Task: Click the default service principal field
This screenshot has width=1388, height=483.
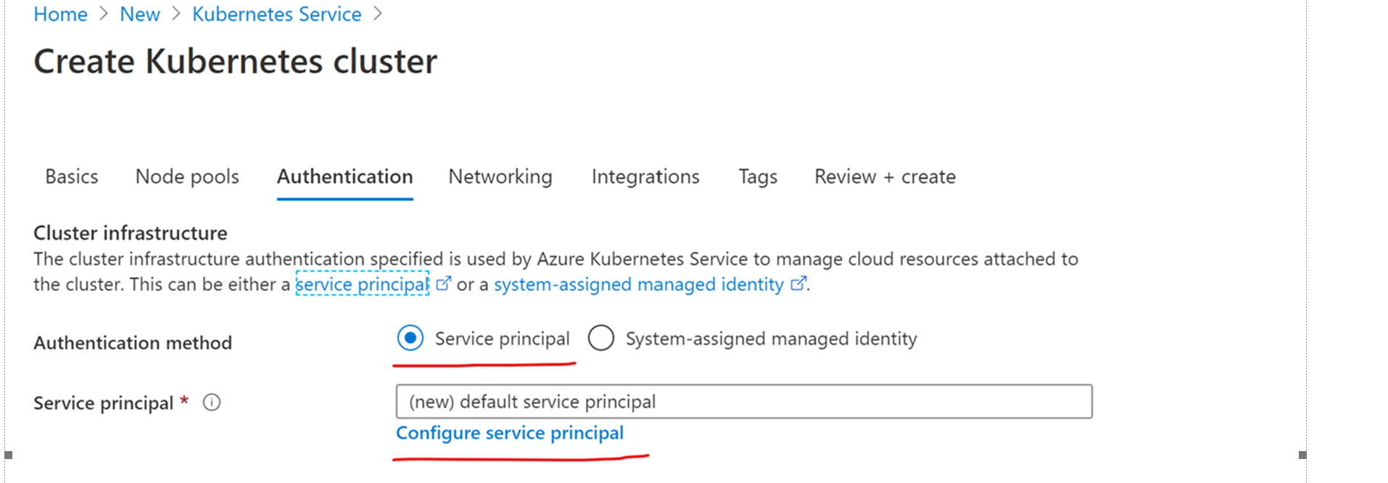Action: (744, 402)
